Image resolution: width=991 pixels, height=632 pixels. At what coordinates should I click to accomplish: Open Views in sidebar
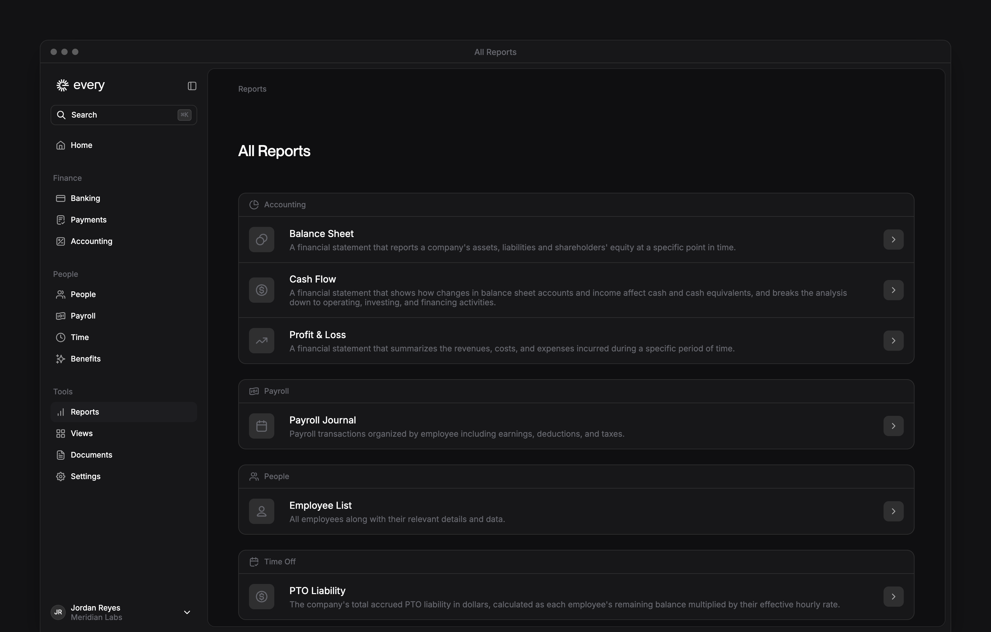[x=124, y=433]
